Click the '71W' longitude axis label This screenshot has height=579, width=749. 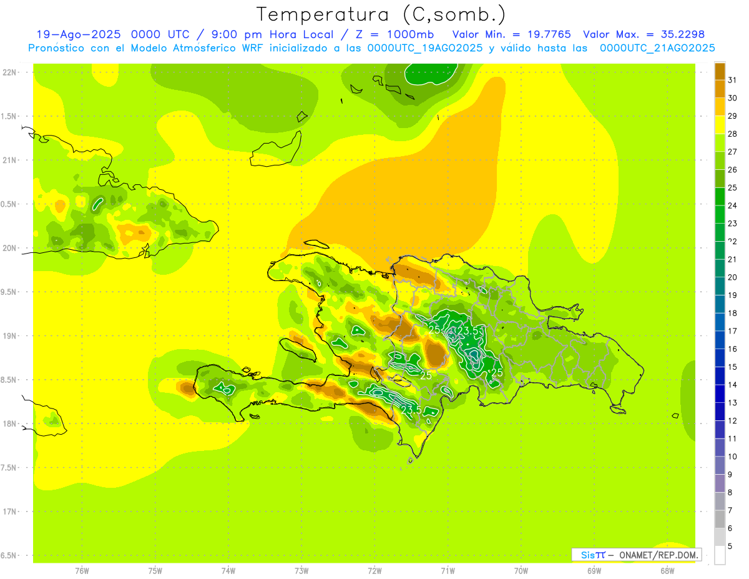click(x=448, y=570)
